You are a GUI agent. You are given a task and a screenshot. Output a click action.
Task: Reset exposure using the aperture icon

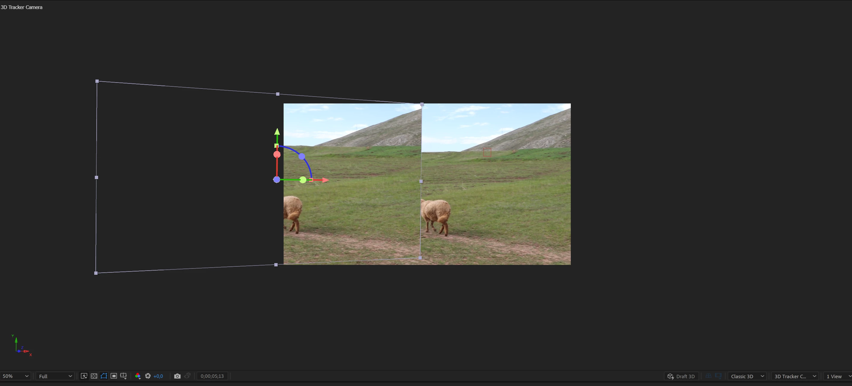[x=148, y=376]
